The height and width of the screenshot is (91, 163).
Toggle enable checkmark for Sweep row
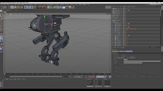(125, 31)
